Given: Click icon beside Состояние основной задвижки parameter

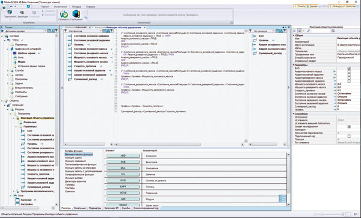Looking at the screenshot, I should pyautogui.click(x=70, y=36).
